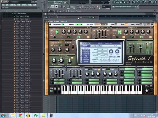This screenshot has height=118, width=158.
Task: Step presets with the display's up-down arrows
Action: pyautogui.click(x=121, y=43)
